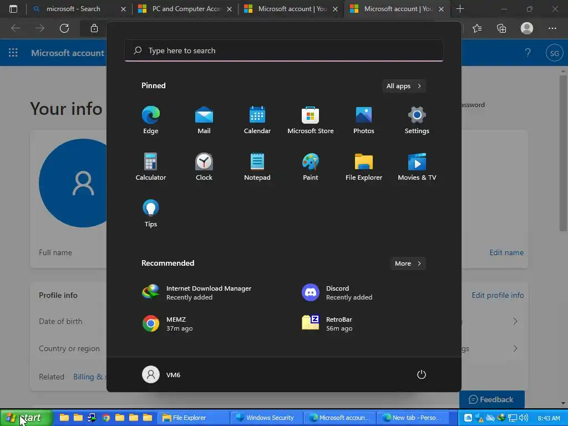This screenshot has width=568, height=426.
Task: Open the Clock app
Action: 204,167
